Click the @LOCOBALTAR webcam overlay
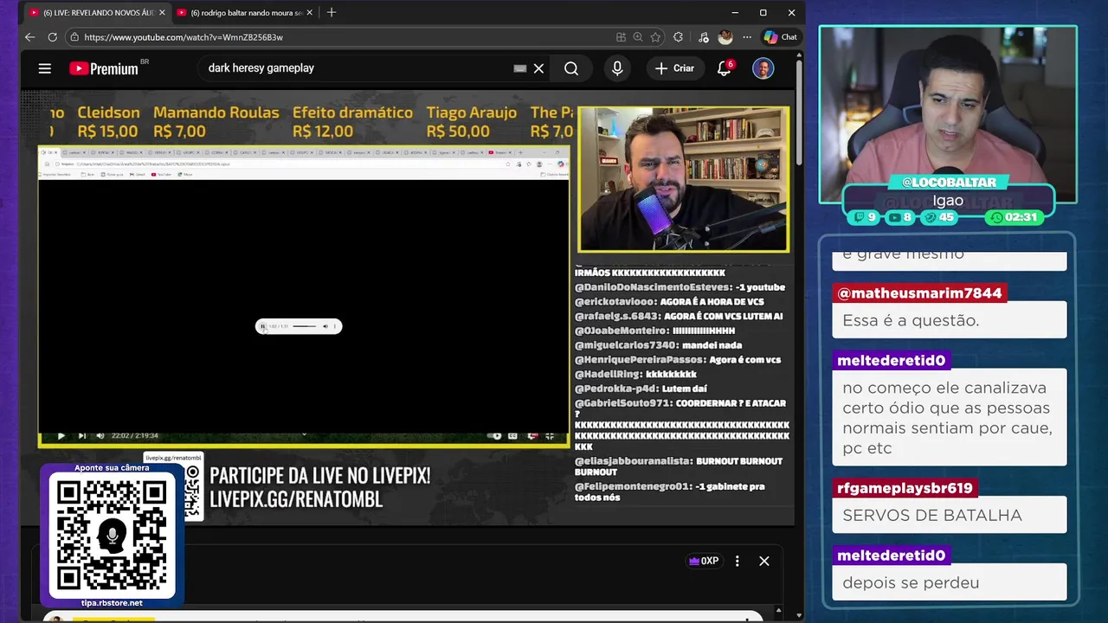This screenshot has height=623, width=1108. point(949,183)
